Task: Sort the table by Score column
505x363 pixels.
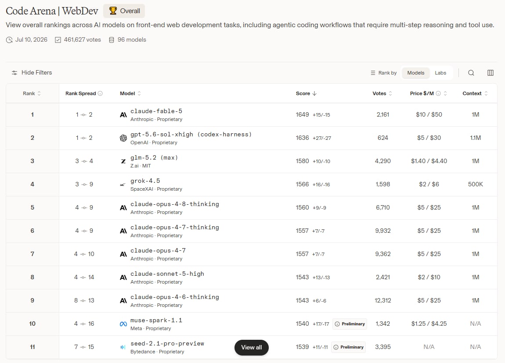Action: tap(306, 93)
